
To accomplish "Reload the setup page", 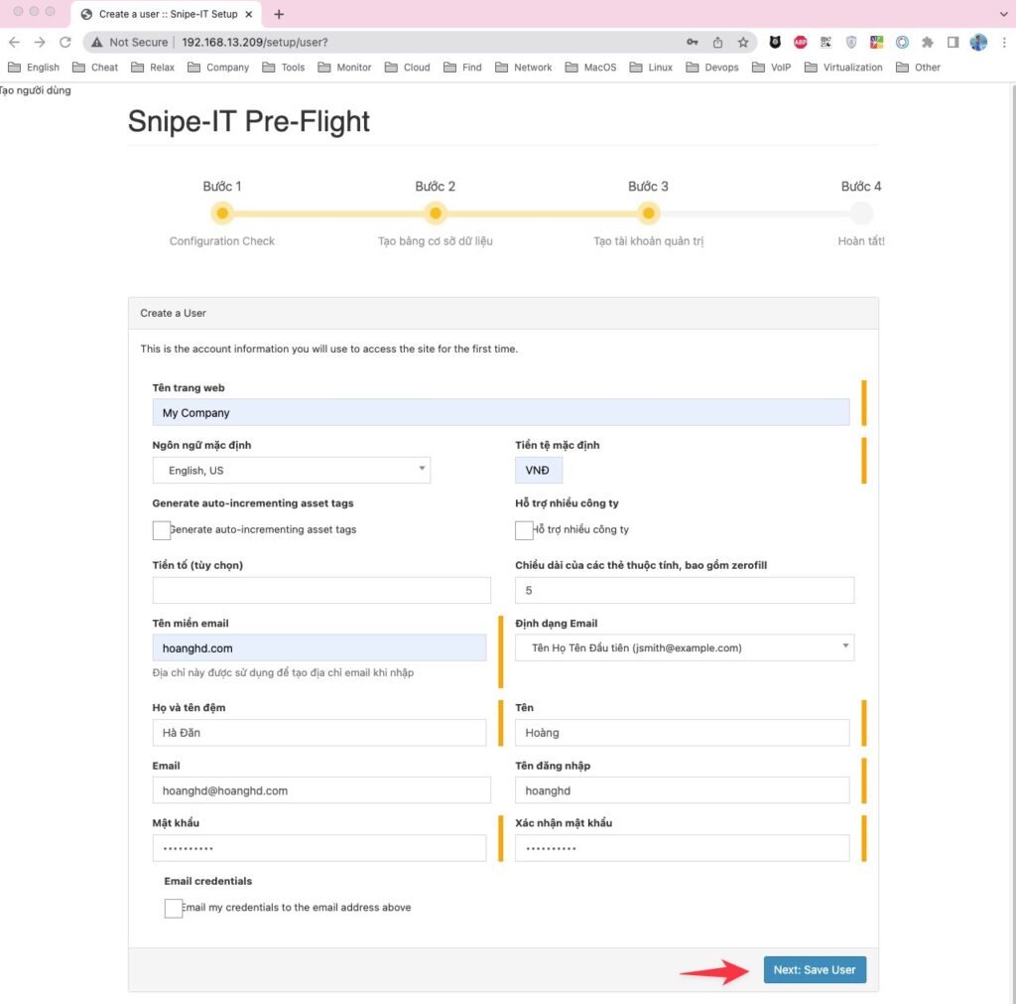I will tap(64, 42).
